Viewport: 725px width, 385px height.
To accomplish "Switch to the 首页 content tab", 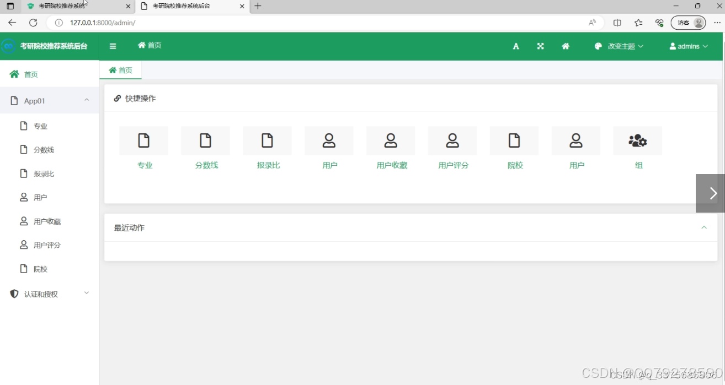I will point(121,70).
